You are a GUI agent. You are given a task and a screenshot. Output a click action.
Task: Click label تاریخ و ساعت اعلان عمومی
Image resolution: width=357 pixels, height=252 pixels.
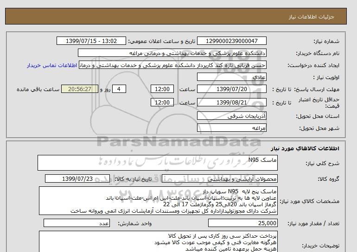[162, 41]
